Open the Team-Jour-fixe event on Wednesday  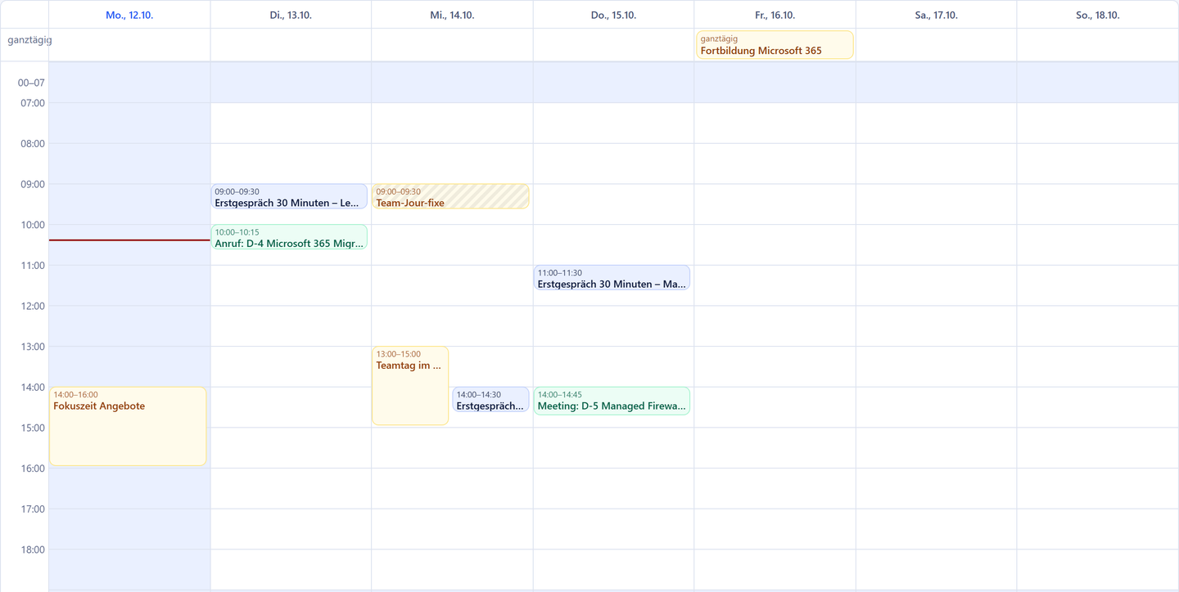pos(450,196)
